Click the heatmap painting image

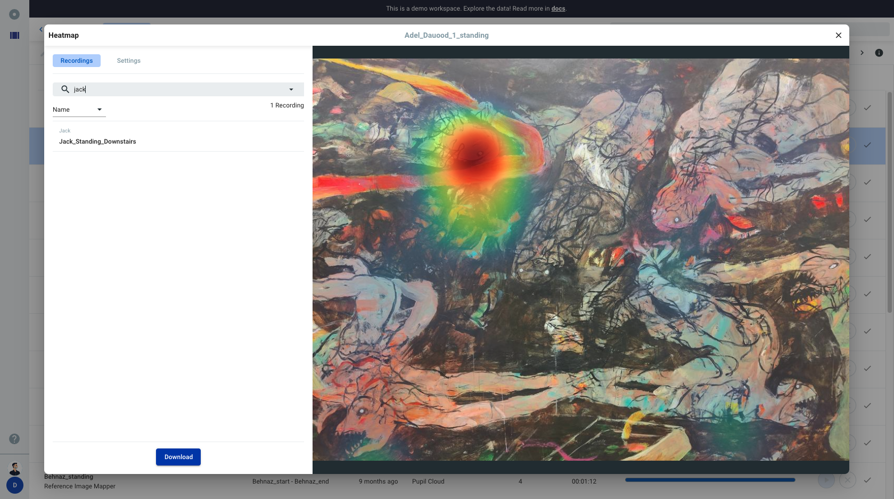(x=581, y=260)
